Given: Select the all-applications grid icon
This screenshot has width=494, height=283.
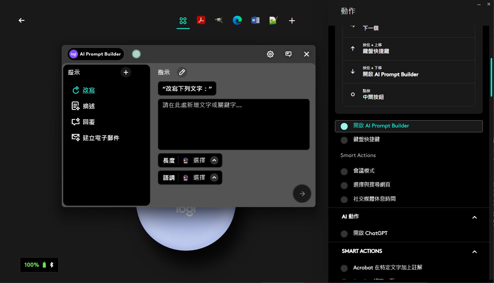Looking at the screenshot, I should [183, 21].
